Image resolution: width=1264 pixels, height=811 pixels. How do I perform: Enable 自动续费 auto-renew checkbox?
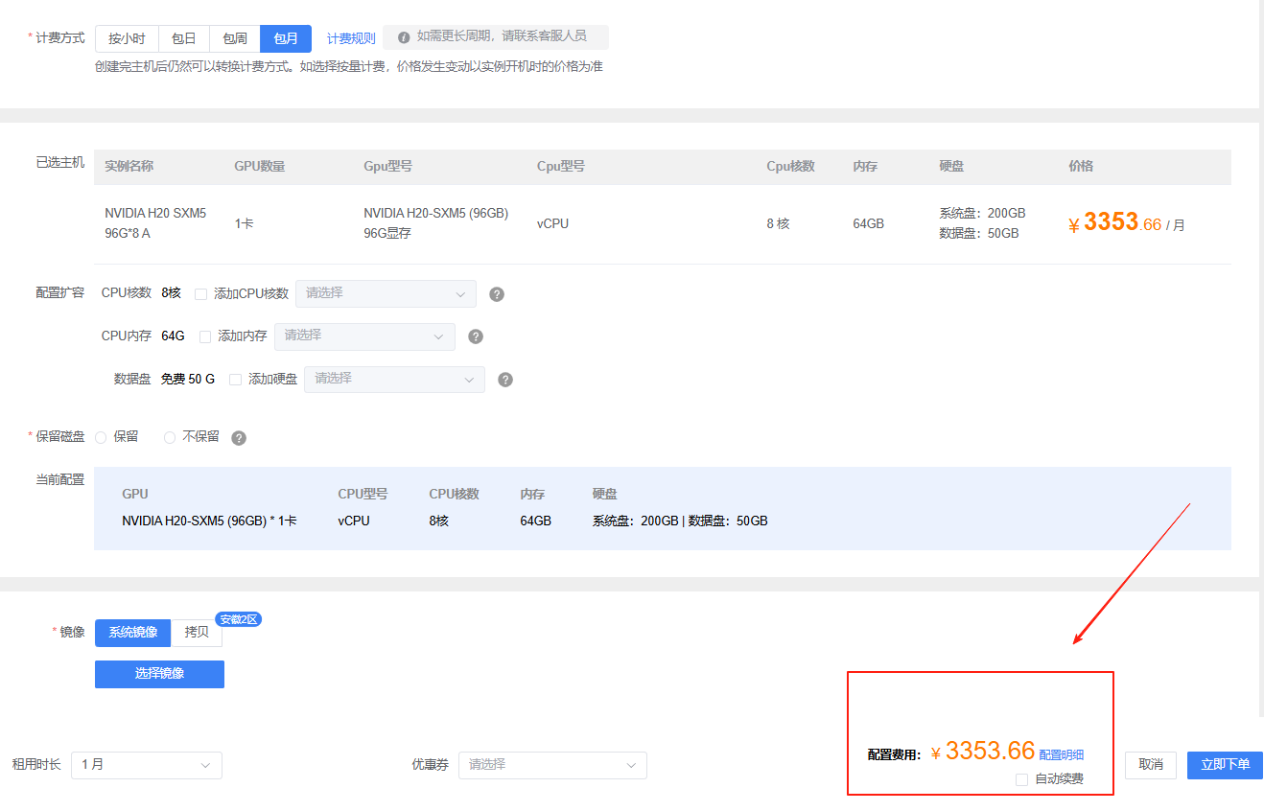(x=1021, y=779)
